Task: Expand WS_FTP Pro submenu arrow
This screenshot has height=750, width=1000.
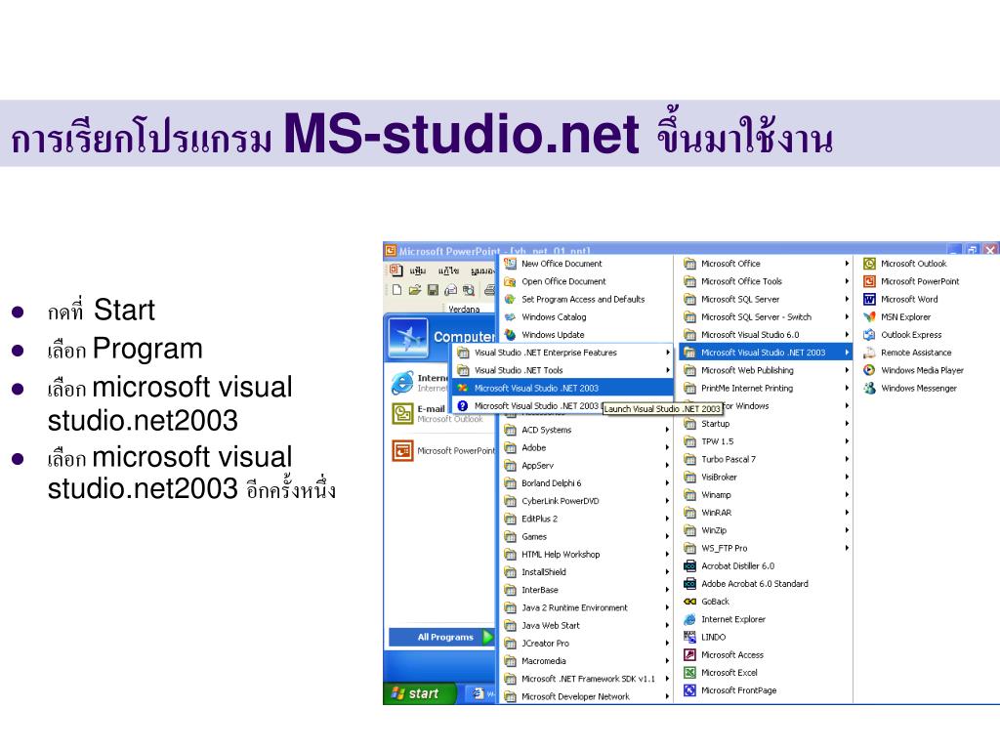Action: (x=847, y=548)
